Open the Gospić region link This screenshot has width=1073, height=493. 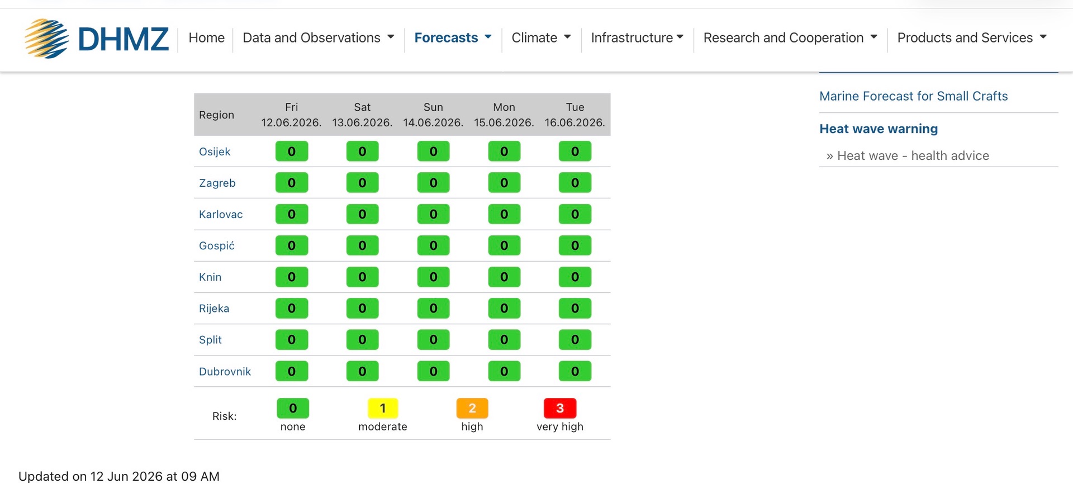point(217,245)
